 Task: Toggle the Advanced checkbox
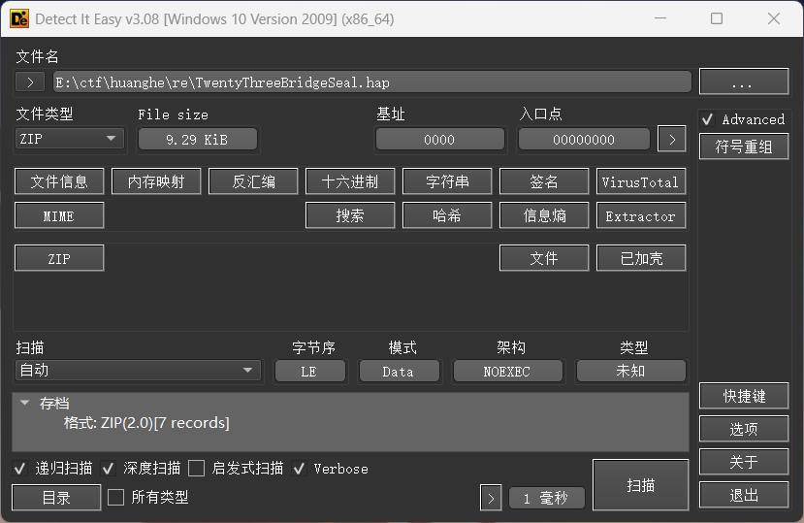708,119
